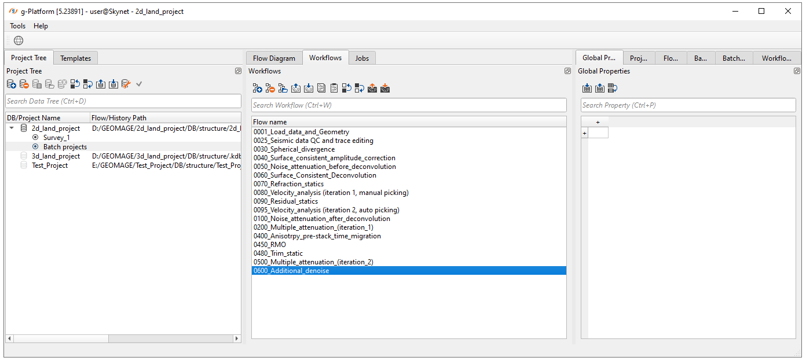Click the first import table icon in Global Properties
806x361 pixels.
pos(587,89)
